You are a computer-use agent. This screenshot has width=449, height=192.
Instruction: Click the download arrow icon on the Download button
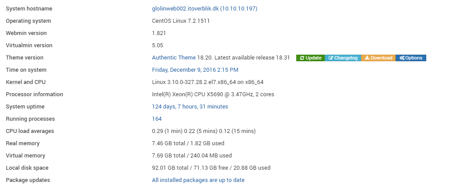[x=367, y=58]
